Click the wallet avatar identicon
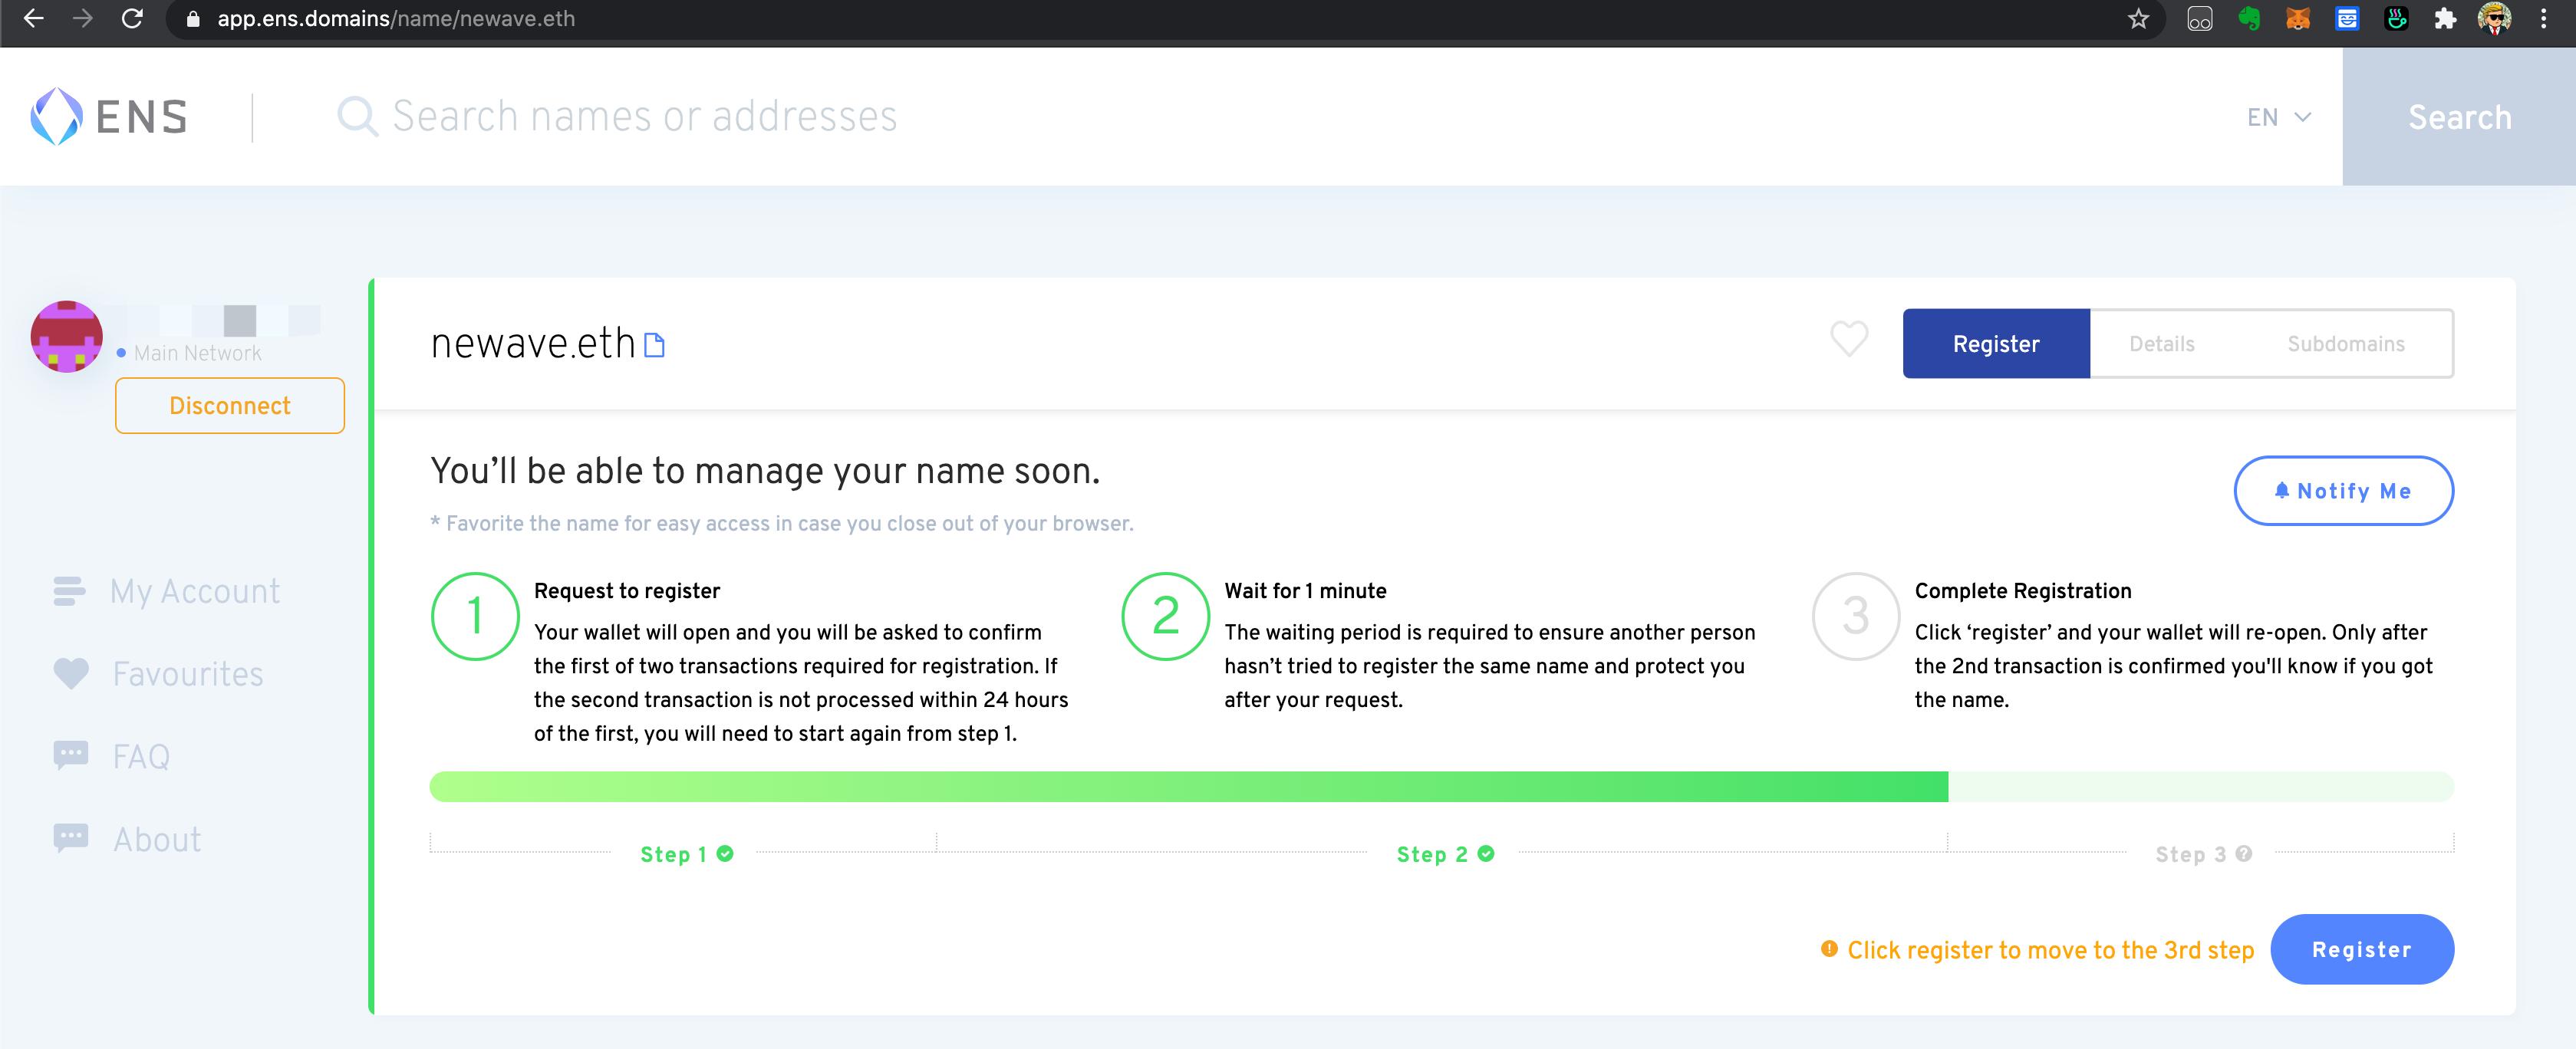The width and height of the screenshot is (2576, 1049). 66,337
